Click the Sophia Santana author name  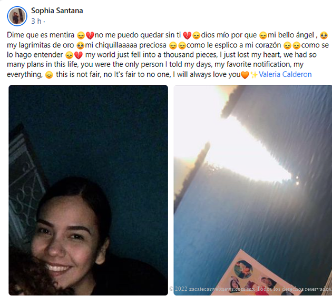pos(57,11)
